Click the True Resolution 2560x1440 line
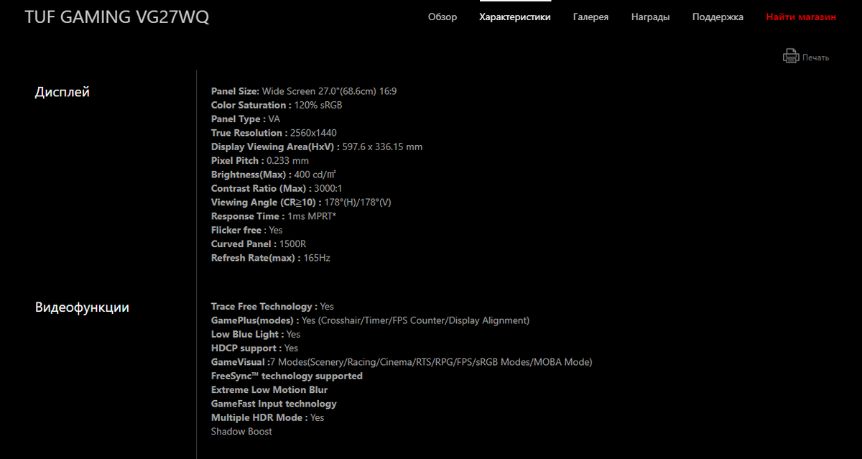The image size is (862, 459). pyautogui.click(x=274, y=133)
